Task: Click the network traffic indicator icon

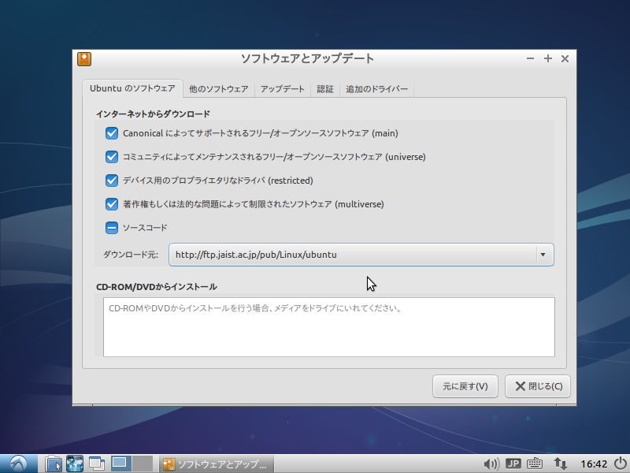Action: pyautogui.click(x=560, y=464)
